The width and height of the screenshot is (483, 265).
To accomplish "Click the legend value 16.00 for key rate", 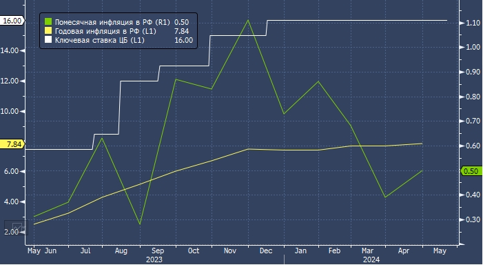I will pyautogui.click(x=183, y=40).
